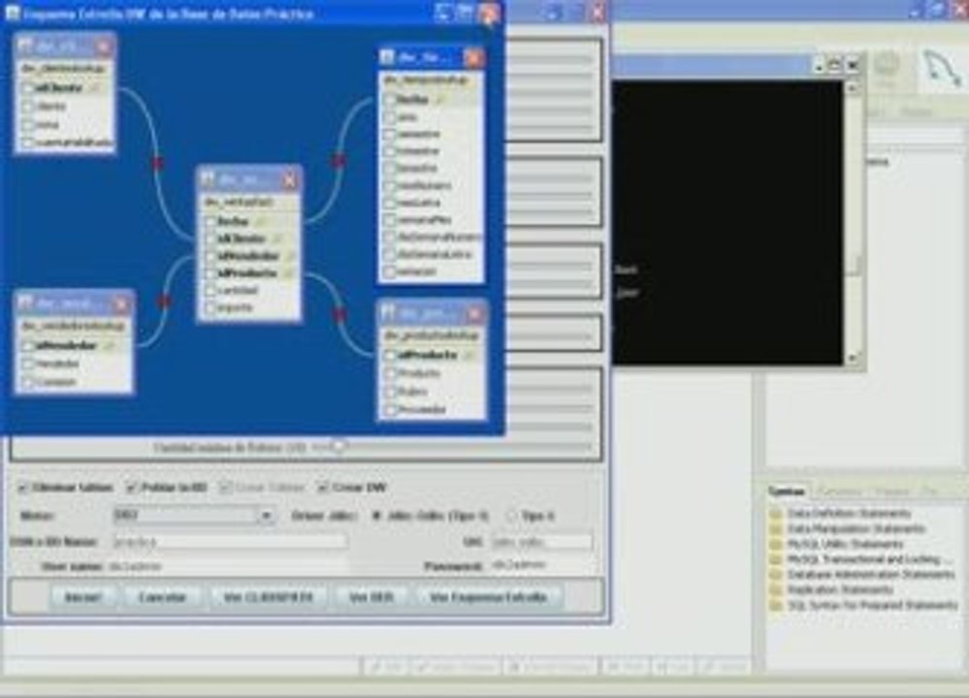The width and height of the screenshot is (969, 698).
Task: Check the Rubro field in productos table
Action: [x=390, y=392]
